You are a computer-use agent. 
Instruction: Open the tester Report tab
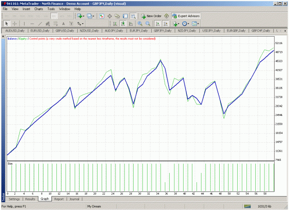[x=59, y=199]
